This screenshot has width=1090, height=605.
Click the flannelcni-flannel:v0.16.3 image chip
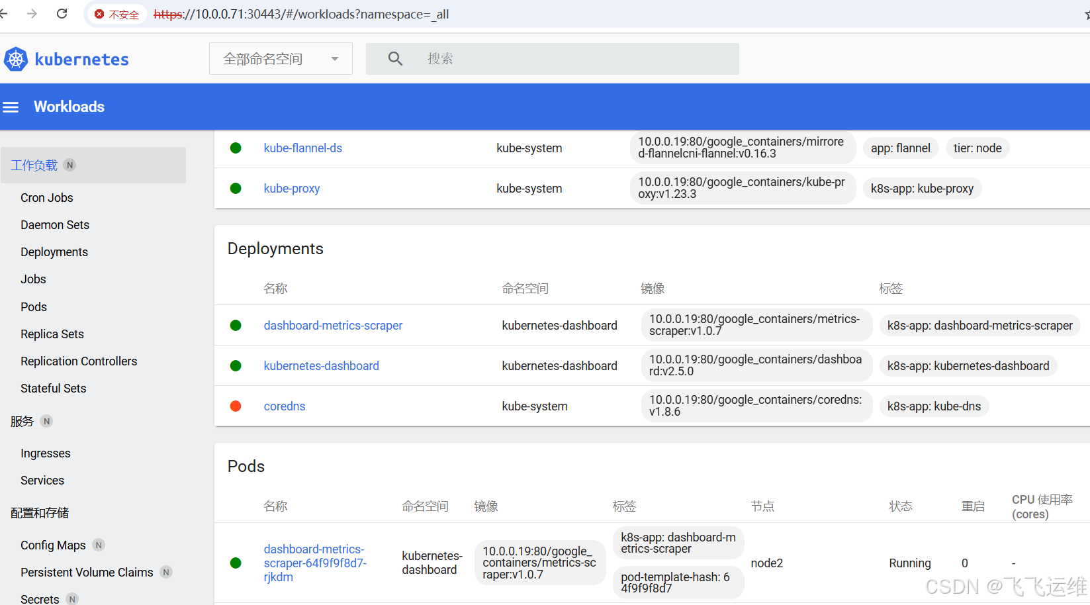743,148
